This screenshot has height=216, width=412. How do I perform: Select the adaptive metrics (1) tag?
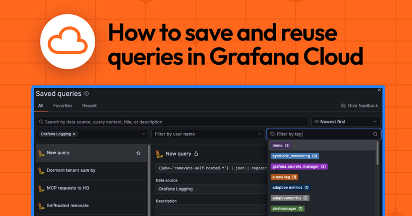(290, 187)
